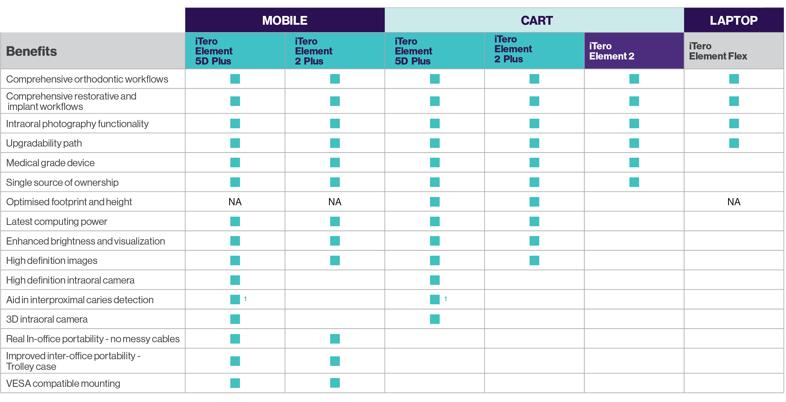The width and height of the screenshot is (786, 402).
Task: Click Comprehensive orthodontic workflows mark under Mobile 5D Plus
Action: [x=235, y=79]
